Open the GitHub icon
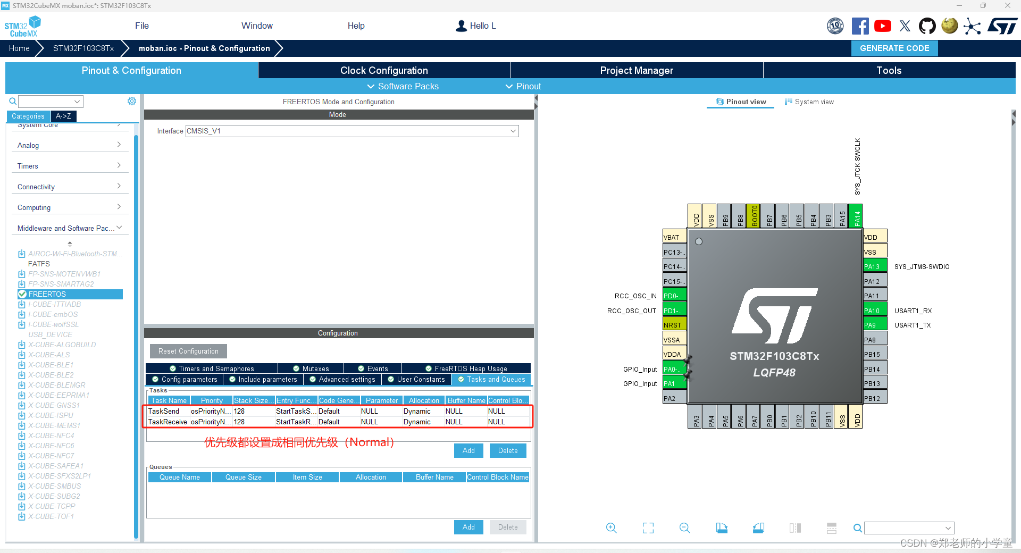 [x=927, y=26]
